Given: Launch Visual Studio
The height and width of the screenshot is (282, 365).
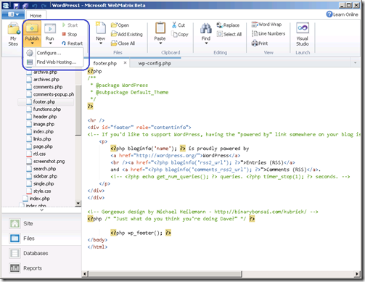Looking at the screenshot, I should [x=303, y=34].
